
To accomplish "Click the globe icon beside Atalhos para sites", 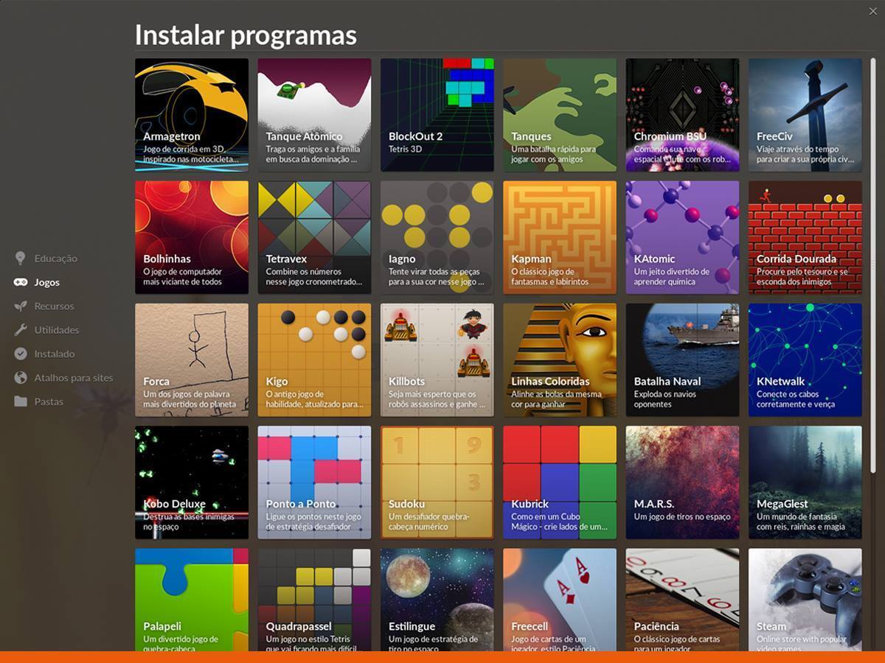I will tap(21, 377).
